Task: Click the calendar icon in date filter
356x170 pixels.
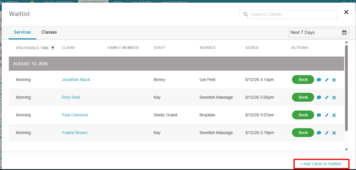Action: coord(344,33)
